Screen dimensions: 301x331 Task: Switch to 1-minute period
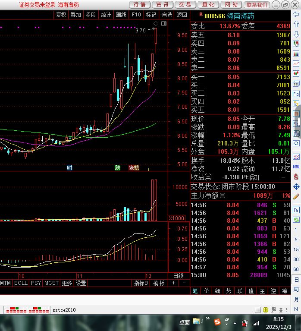296,230
